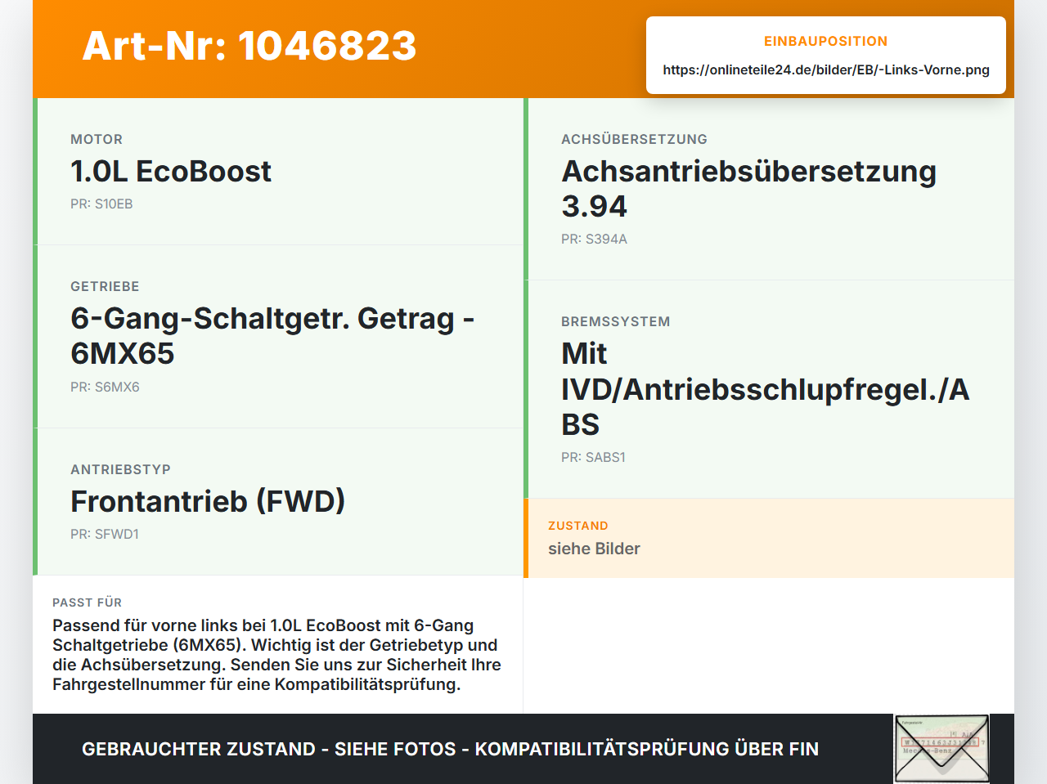Select the PR: S394A code
Viewport: 1047px width, 784px height.
click(x=594, y=239)
